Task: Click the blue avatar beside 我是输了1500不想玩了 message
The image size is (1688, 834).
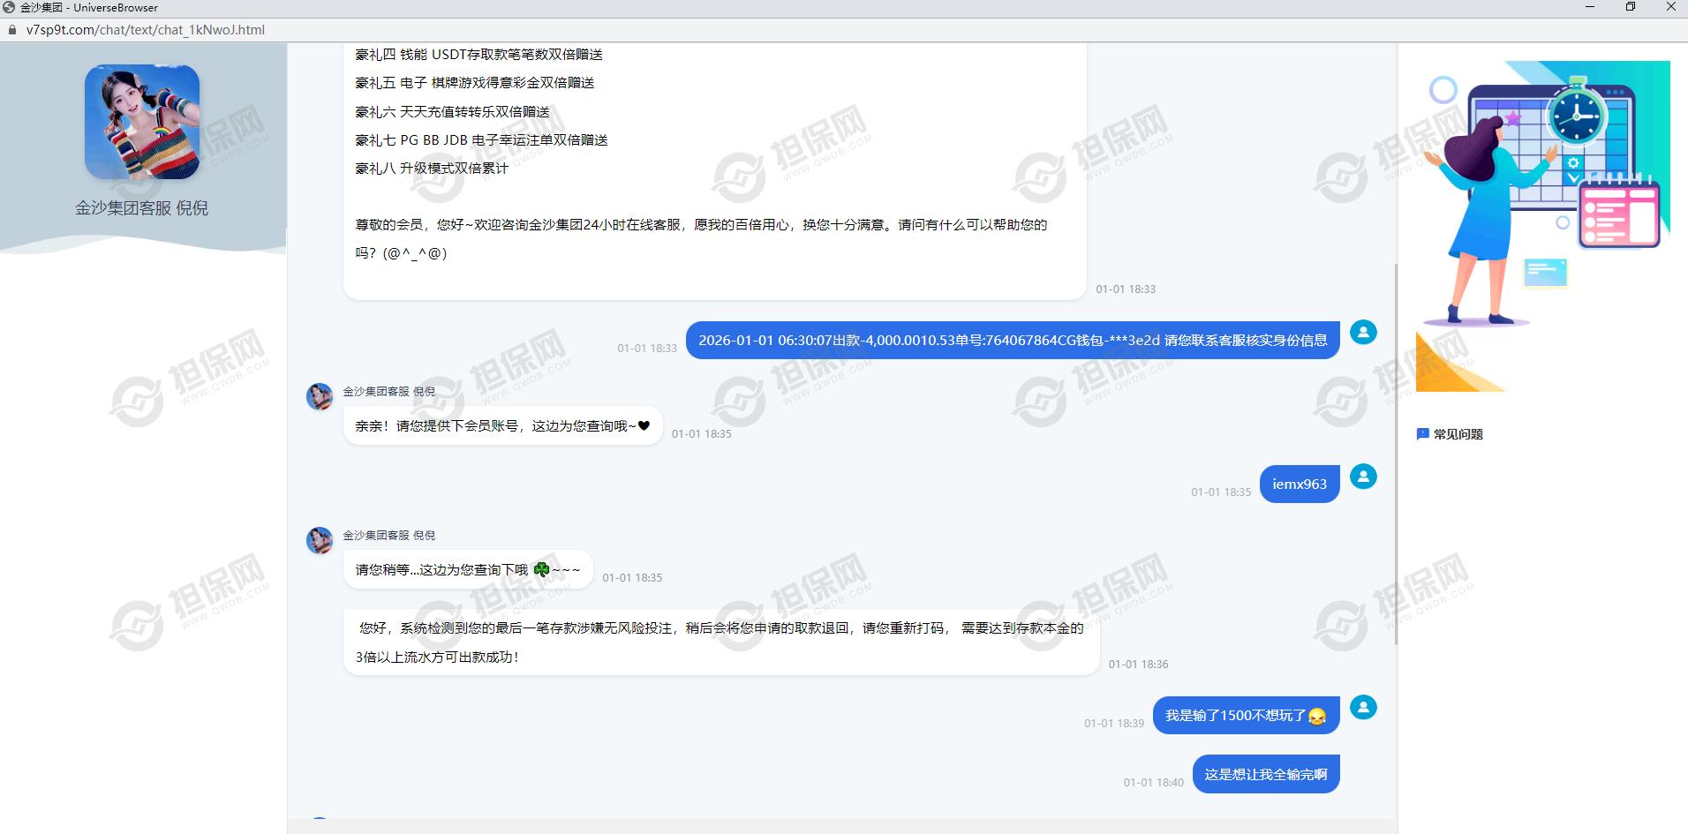Action: [1364, 706]
